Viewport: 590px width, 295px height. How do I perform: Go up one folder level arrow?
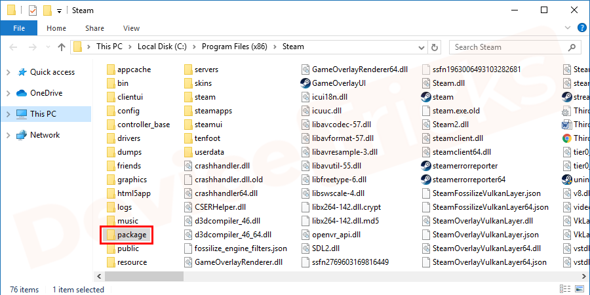62,47
